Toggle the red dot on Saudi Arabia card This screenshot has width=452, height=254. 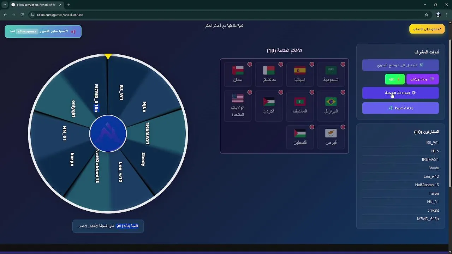(x=343, y=64)
